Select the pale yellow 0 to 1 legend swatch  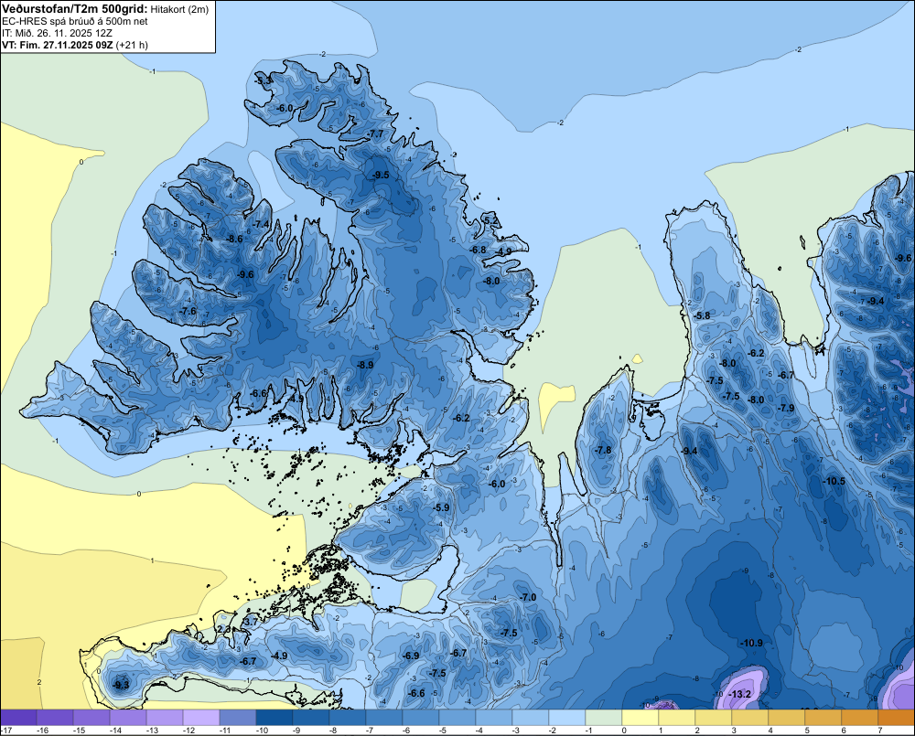click(x=640, y=718)
